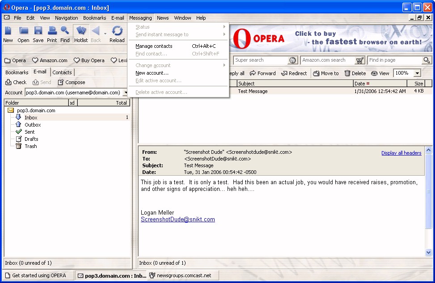Open the E-mail menu in menu bar
The height and width of the screenshot is (283, 435).
point(118,18)
